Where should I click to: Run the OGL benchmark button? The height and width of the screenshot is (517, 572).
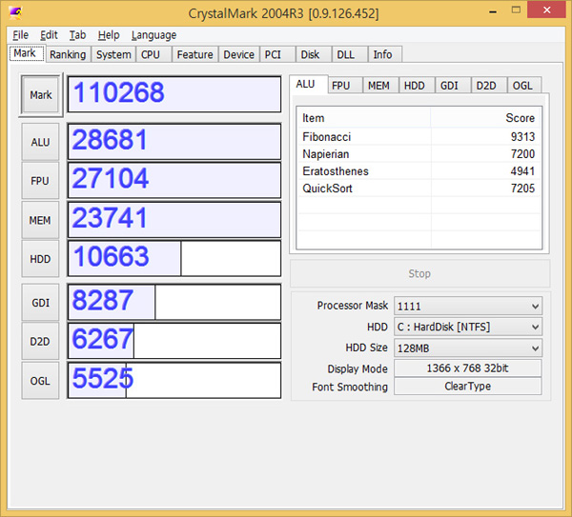pyautogui.click(x=40, y=381)
